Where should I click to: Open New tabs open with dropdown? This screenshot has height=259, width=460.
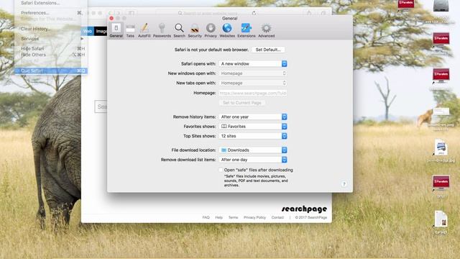(253, 83)
